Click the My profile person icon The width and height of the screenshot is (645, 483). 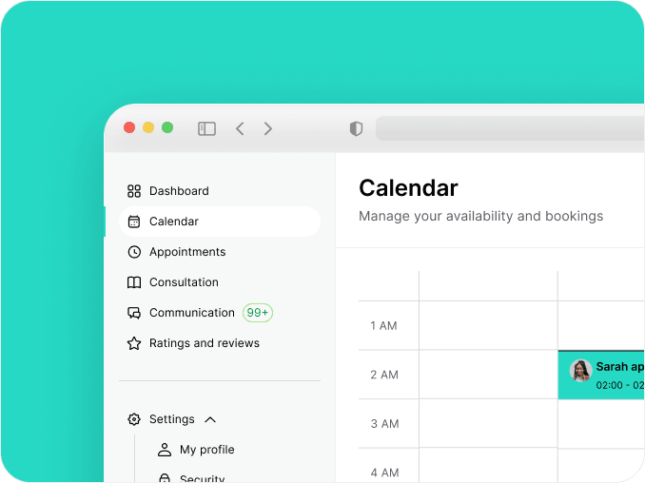pos(165,450)
